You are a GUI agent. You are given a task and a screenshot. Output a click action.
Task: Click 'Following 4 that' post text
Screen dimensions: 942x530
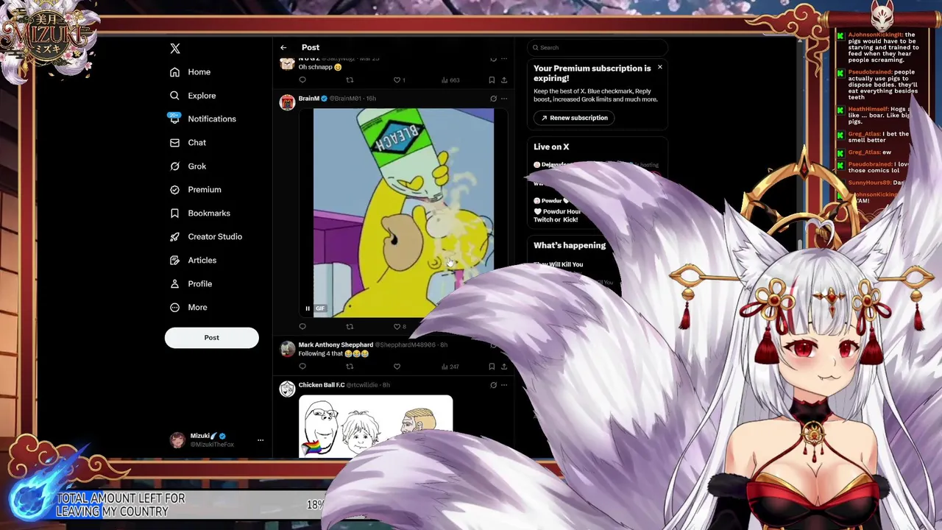coord(333,354)
